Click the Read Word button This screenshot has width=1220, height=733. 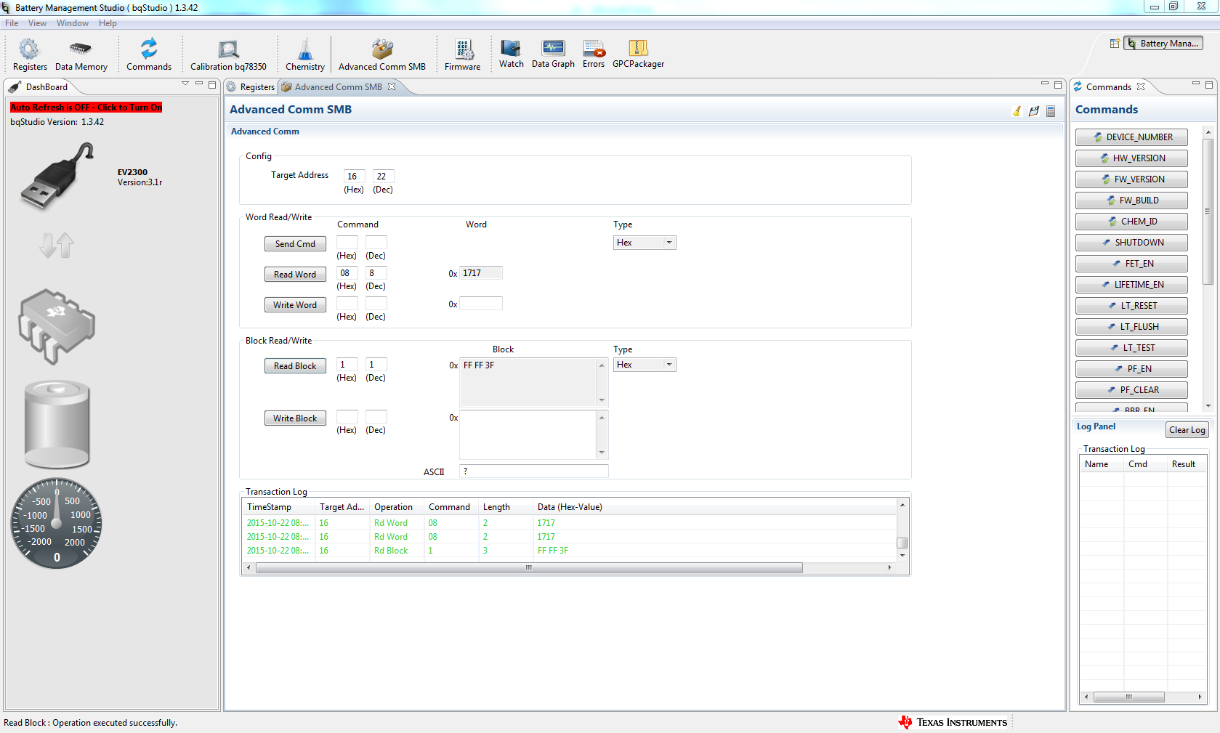click(295, 275)
